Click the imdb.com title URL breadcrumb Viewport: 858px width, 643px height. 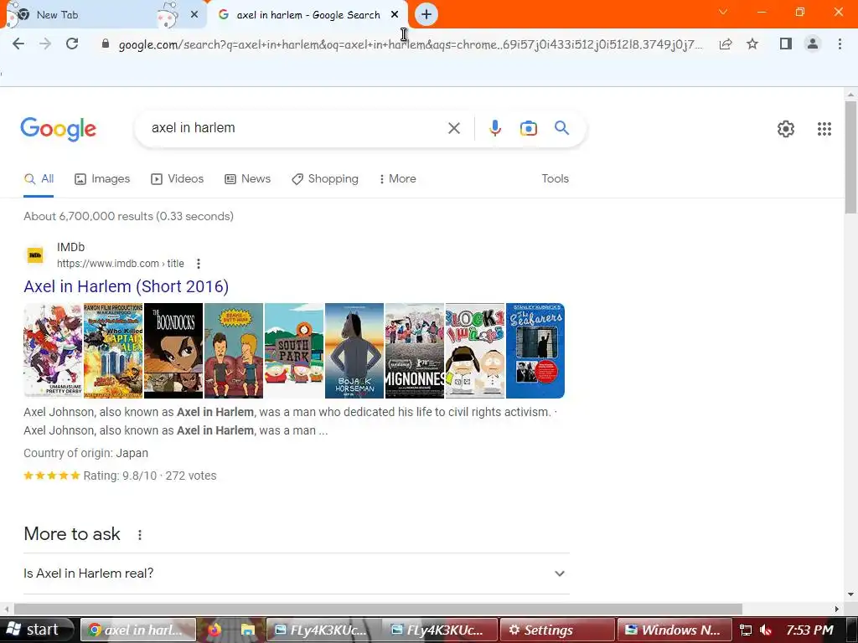click(x=121, y=264)
